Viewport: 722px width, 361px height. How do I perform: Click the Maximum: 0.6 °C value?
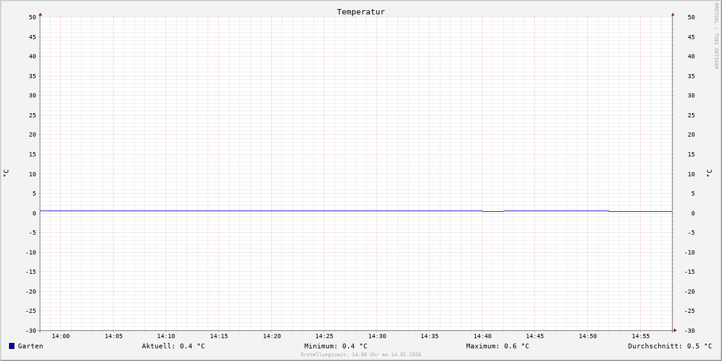[x=498, y=346]
